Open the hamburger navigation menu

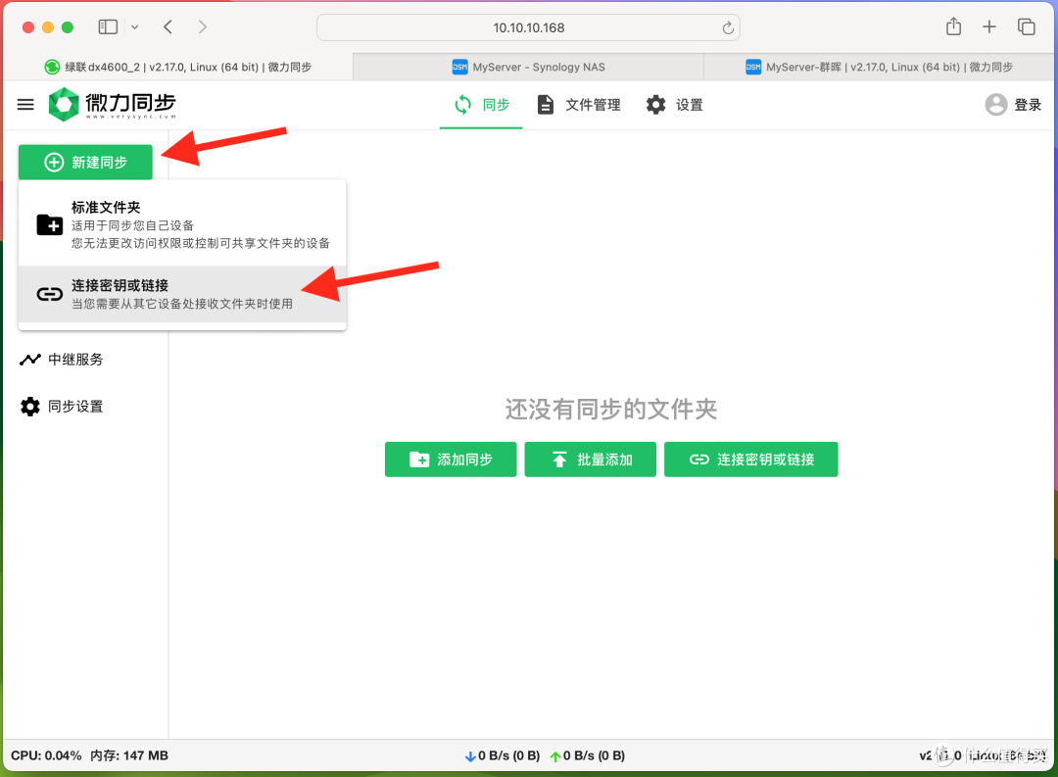coord(24,104)
